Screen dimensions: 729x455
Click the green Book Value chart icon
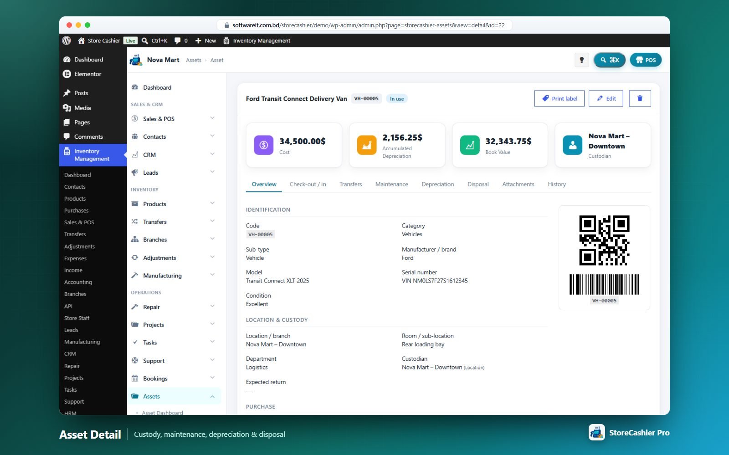pos(470,145)
